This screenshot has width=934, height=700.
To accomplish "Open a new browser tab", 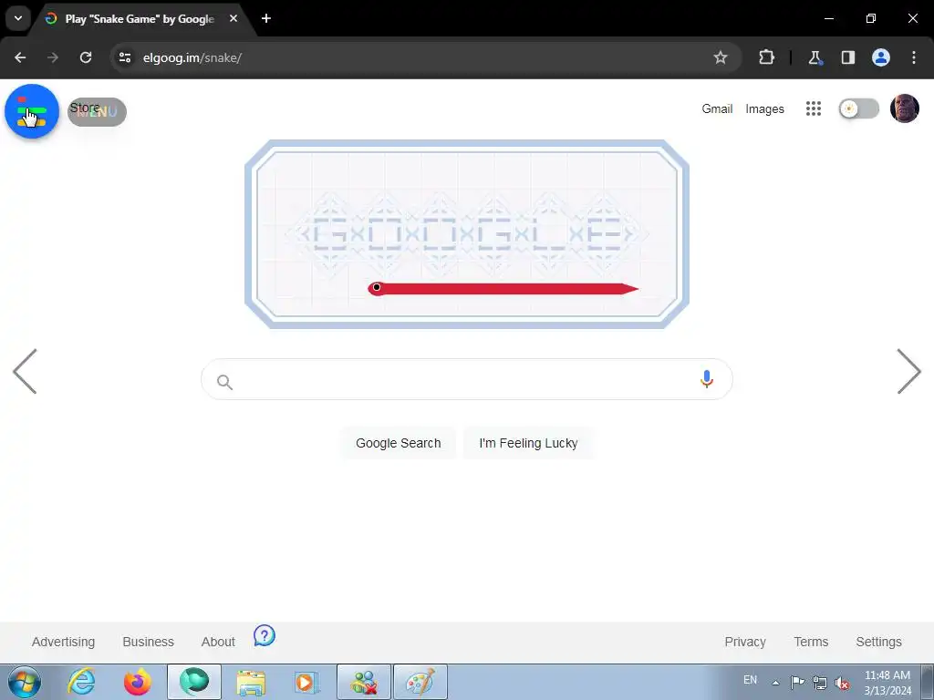I will [x=266, y=18].
